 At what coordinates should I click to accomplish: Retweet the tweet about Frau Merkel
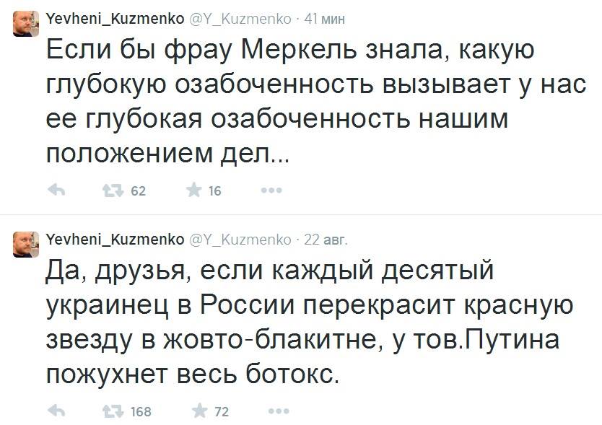coord(112,190)
